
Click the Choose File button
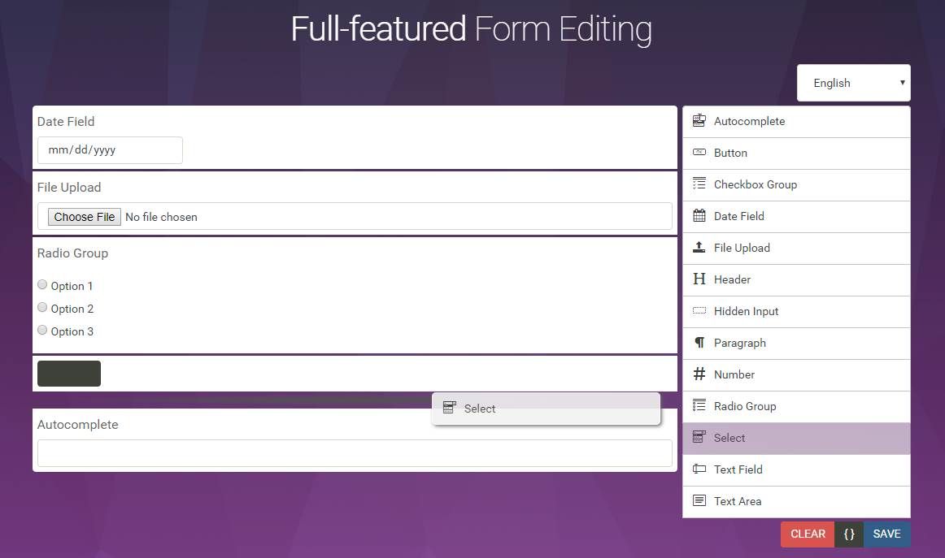tap(85, 217)
